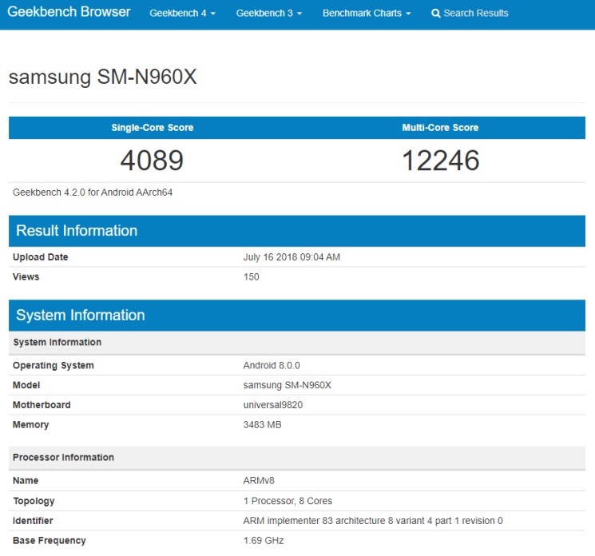
Task: Click the Geekbench Browser brand link
Action: click(69, 13)
